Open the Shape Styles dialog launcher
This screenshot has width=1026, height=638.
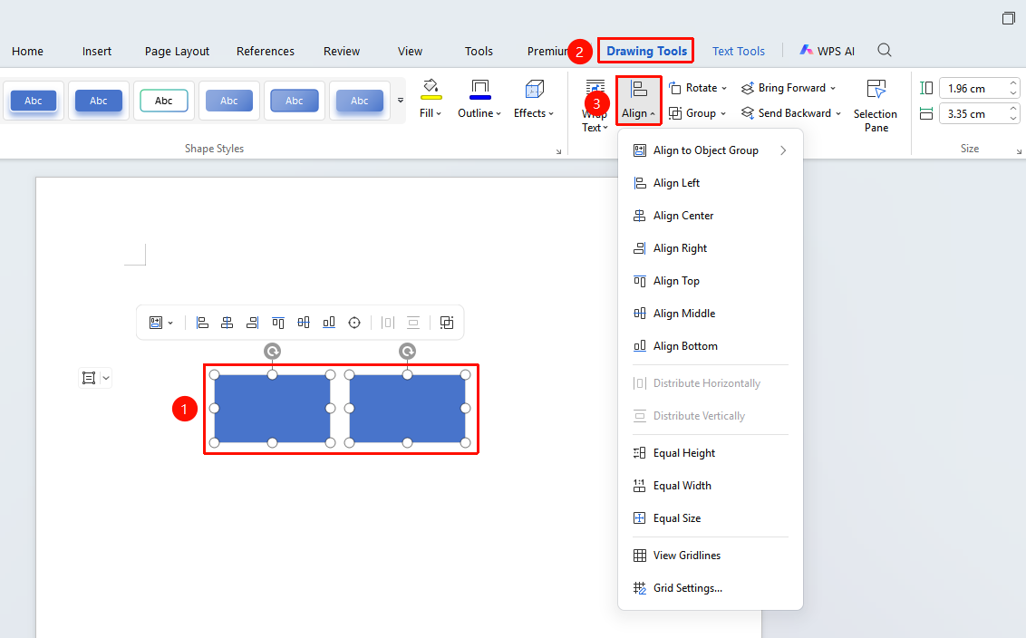pyautogui.click(x=559, y=151)
